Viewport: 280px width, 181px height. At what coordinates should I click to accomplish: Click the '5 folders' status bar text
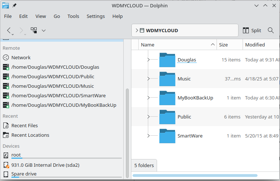click(x=144, y=165)
